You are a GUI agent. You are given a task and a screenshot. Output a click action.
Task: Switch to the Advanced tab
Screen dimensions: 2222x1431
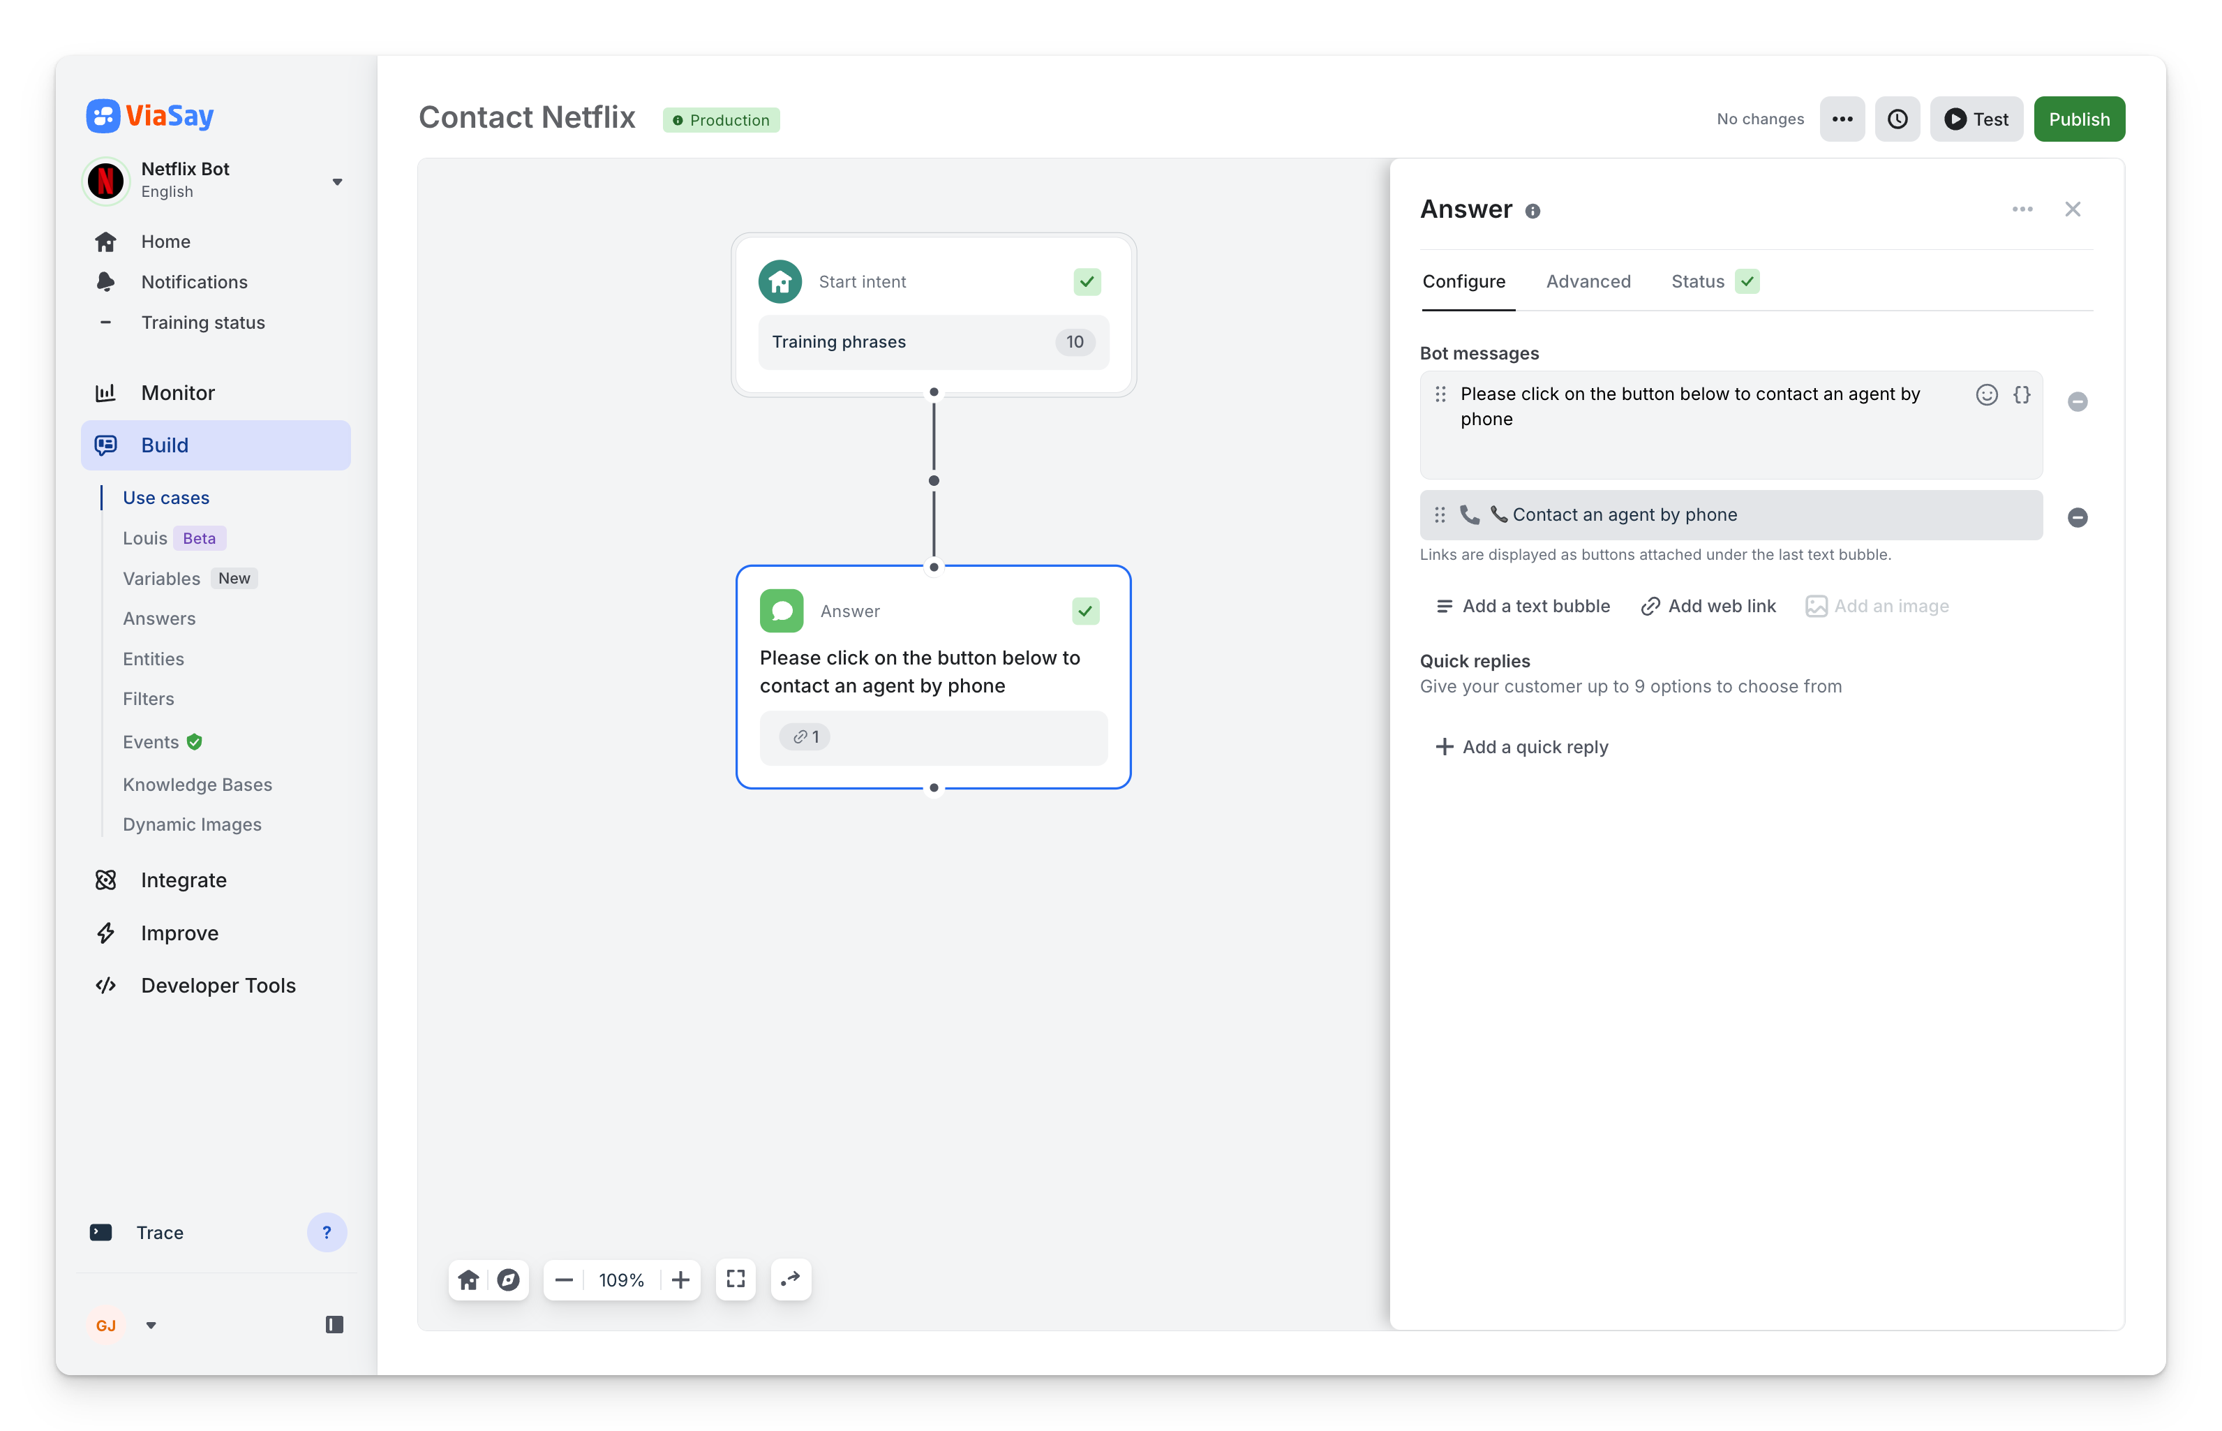(x=1588, y=281)
